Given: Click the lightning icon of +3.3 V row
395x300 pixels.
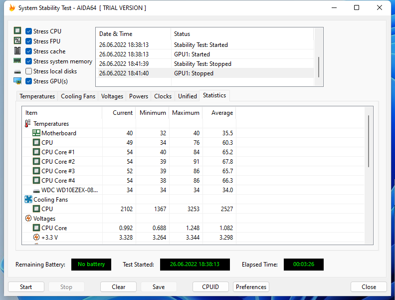Looking at the screenshot, I should tap(36, 237).
